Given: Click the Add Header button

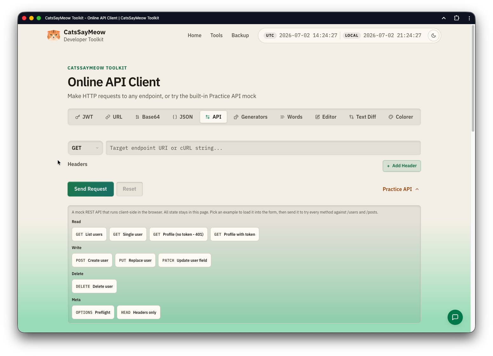Looking at the screenshot, I should click(x=402, y=166).
